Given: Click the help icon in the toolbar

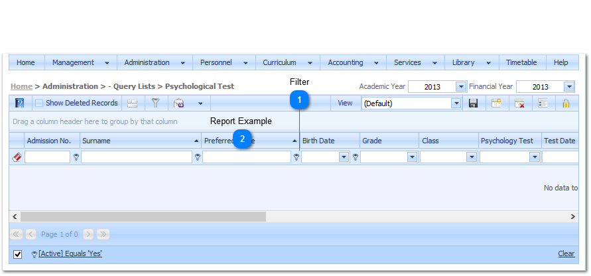Looking at the screenshot, I should (19, 103).
